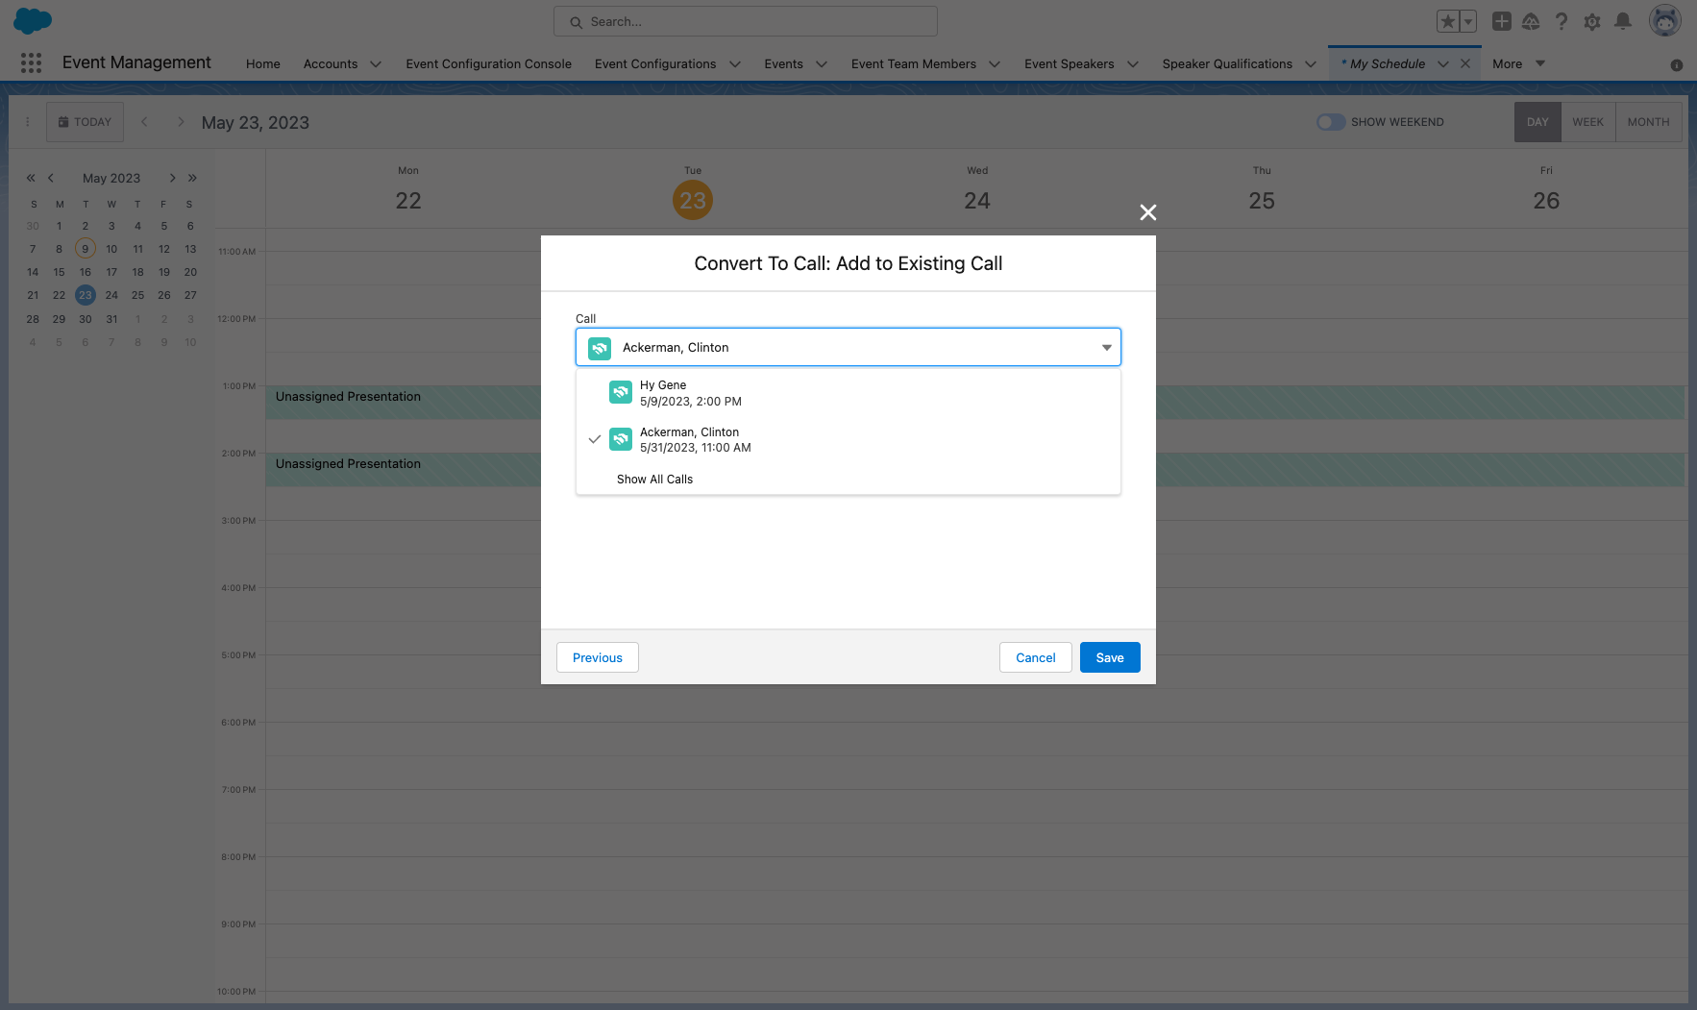Image resolution: width=1697 pixels, height=1010 pixels.
Task: Expand the Accounts menu chevron
Action: [x=376, y=64]
